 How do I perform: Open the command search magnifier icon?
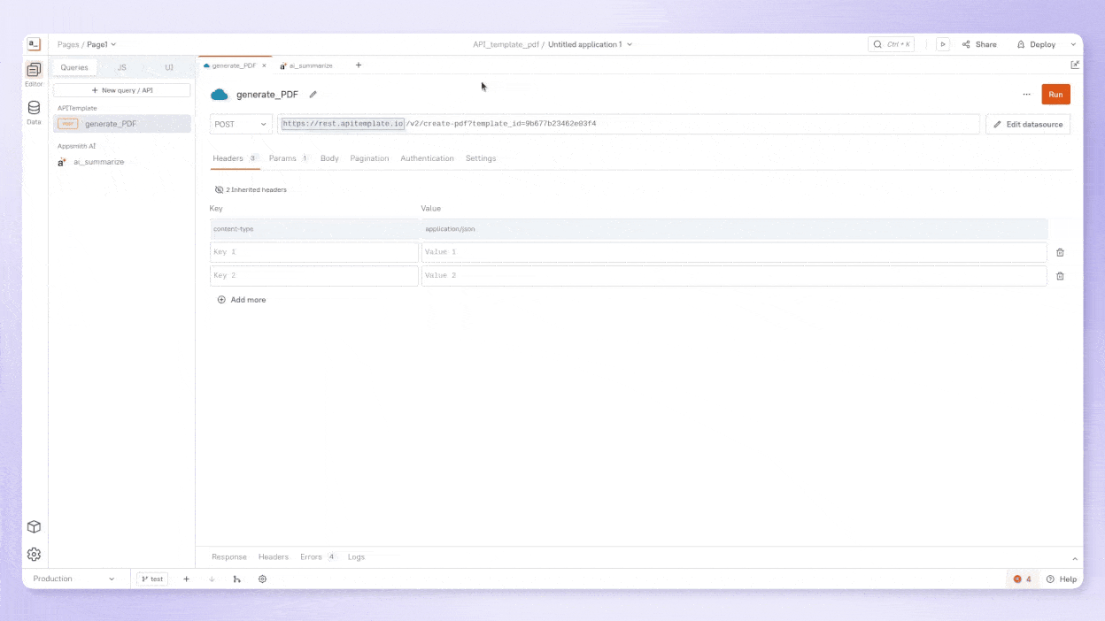[x=877, y=43]
